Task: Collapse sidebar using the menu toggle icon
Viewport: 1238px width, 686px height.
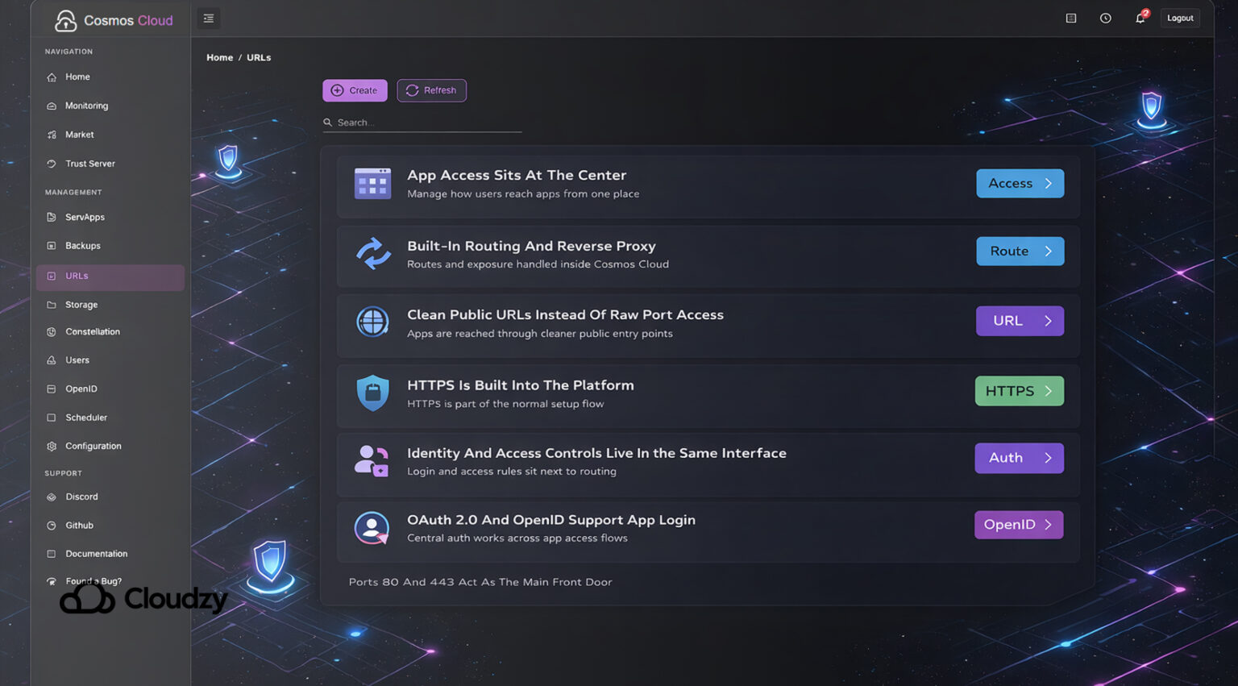Action: [x=209, y=19]
